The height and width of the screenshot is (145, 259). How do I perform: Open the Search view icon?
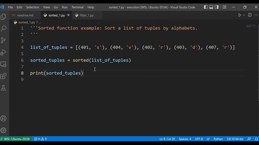[x=3, y=29]
